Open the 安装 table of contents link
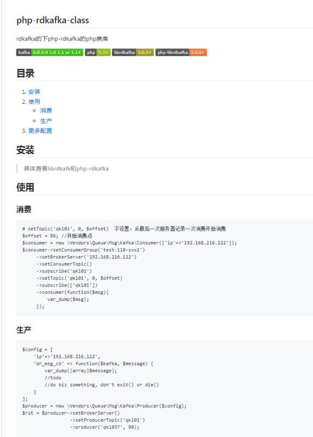This screenshot has height=437, width=313. tap(34, 92)
